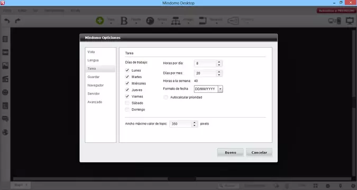Image resolution: width=357 pixels, height=190 pixels.
Task: Click the Mindomo app icon in title bar
Action: 3,3
